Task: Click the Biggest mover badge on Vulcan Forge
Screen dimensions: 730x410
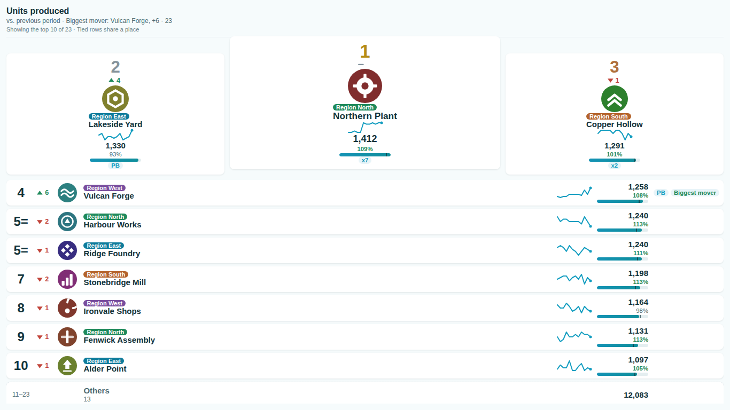Action: point(695,193)
